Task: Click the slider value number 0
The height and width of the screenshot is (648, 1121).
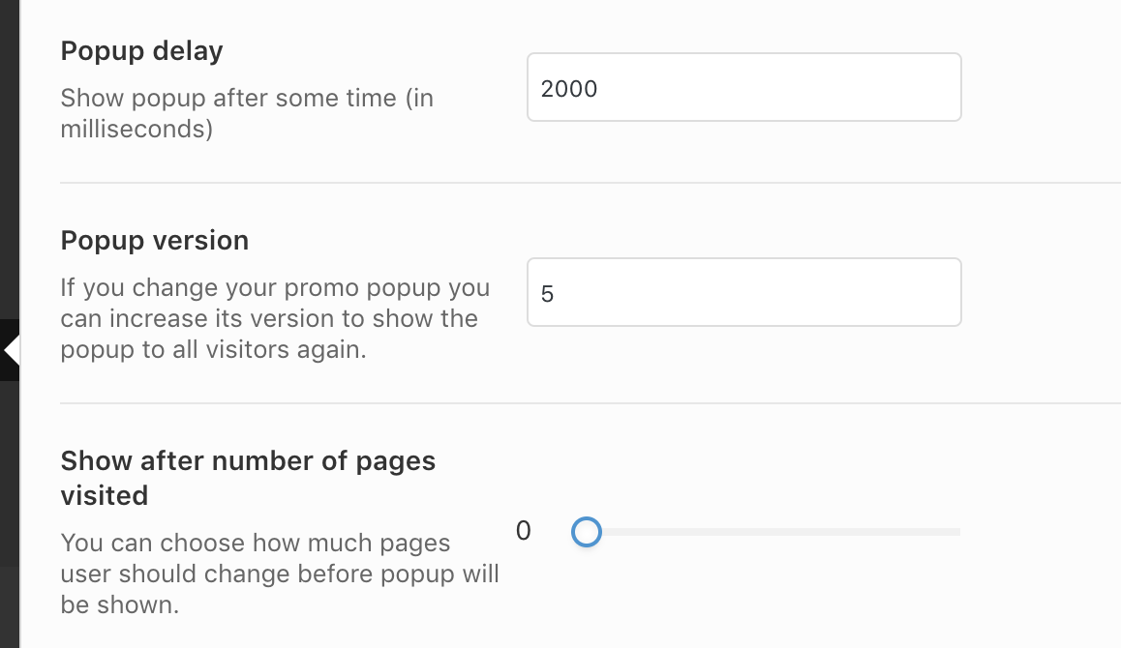Action: pos(524,531)
